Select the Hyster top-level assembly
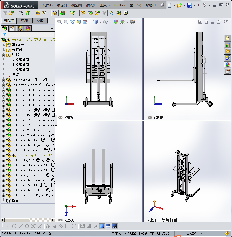The height and width of the screenshot is (237, 232). click(x=16, y=40)
